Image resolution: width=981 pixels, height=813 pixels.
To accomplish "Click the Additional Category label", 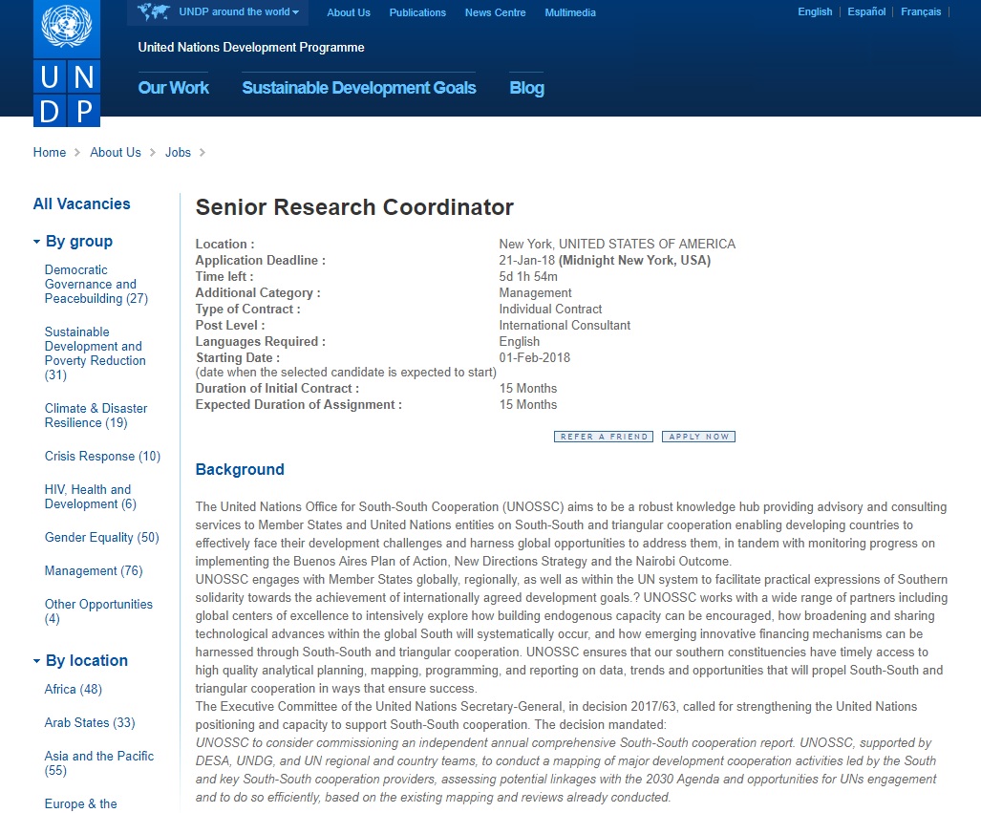I will (258, 293).
